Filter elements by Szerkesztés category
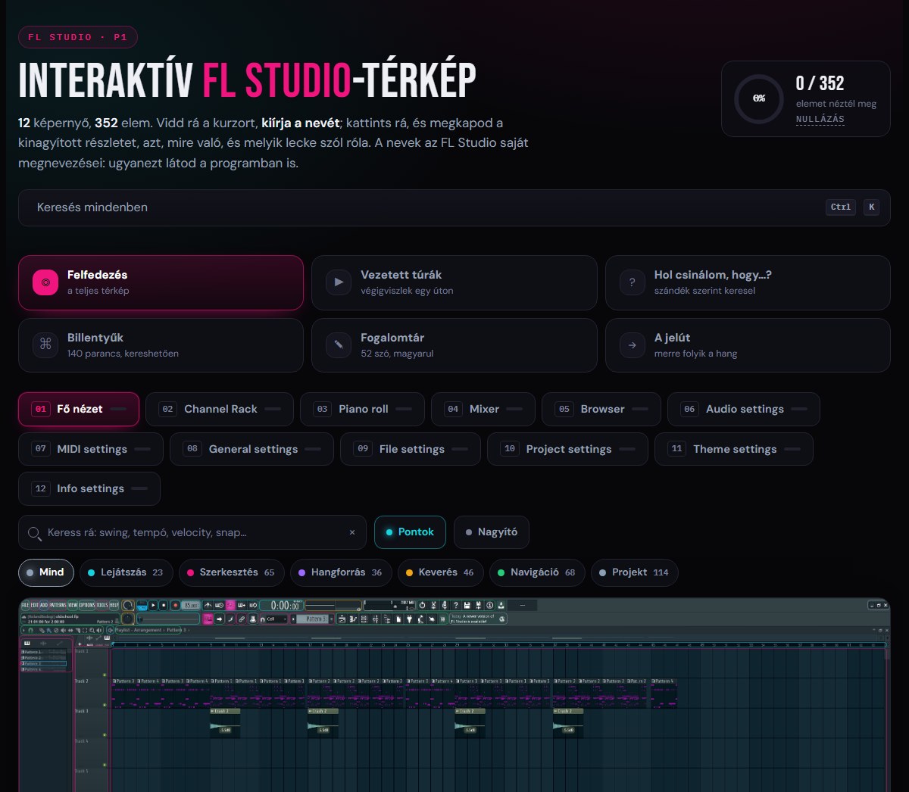This screenshot has height=792, width=909. pyautogui.click(x=232, y=572)
